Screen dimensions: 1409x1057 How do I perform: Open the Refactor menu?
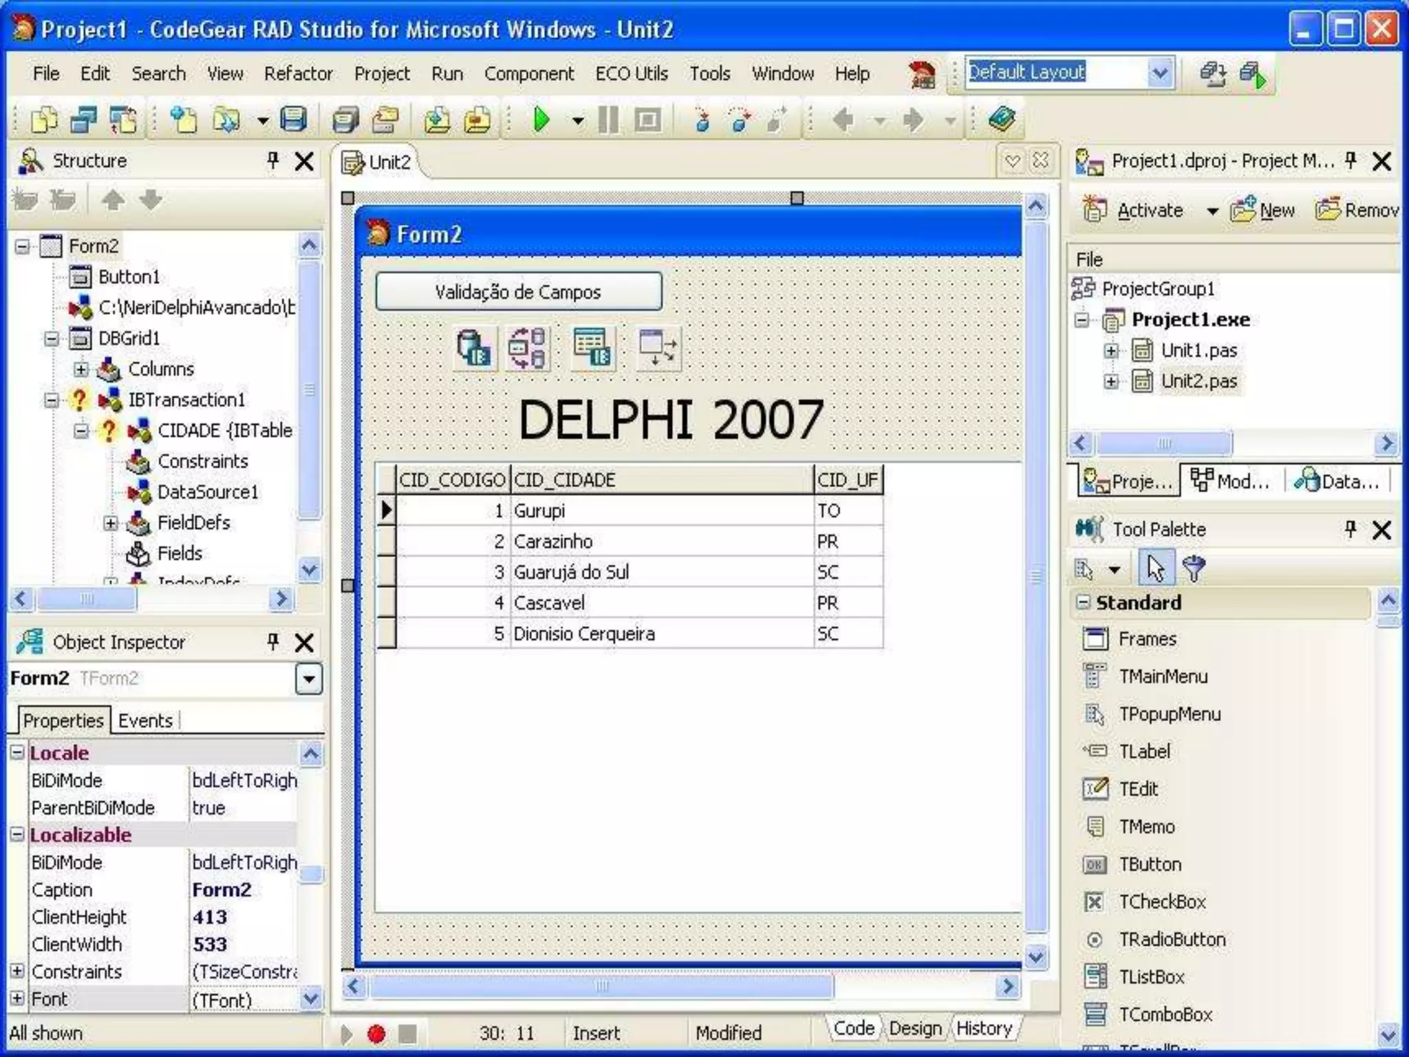click(x=298, y=74)
